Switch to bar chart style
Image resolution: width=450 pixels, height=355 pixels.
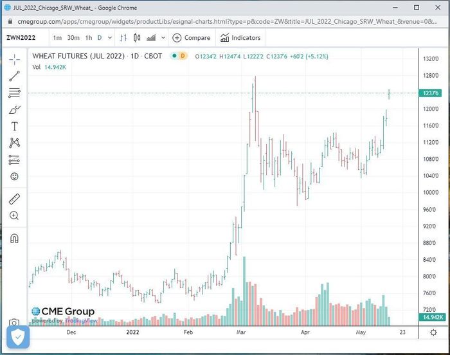point(122,38)
